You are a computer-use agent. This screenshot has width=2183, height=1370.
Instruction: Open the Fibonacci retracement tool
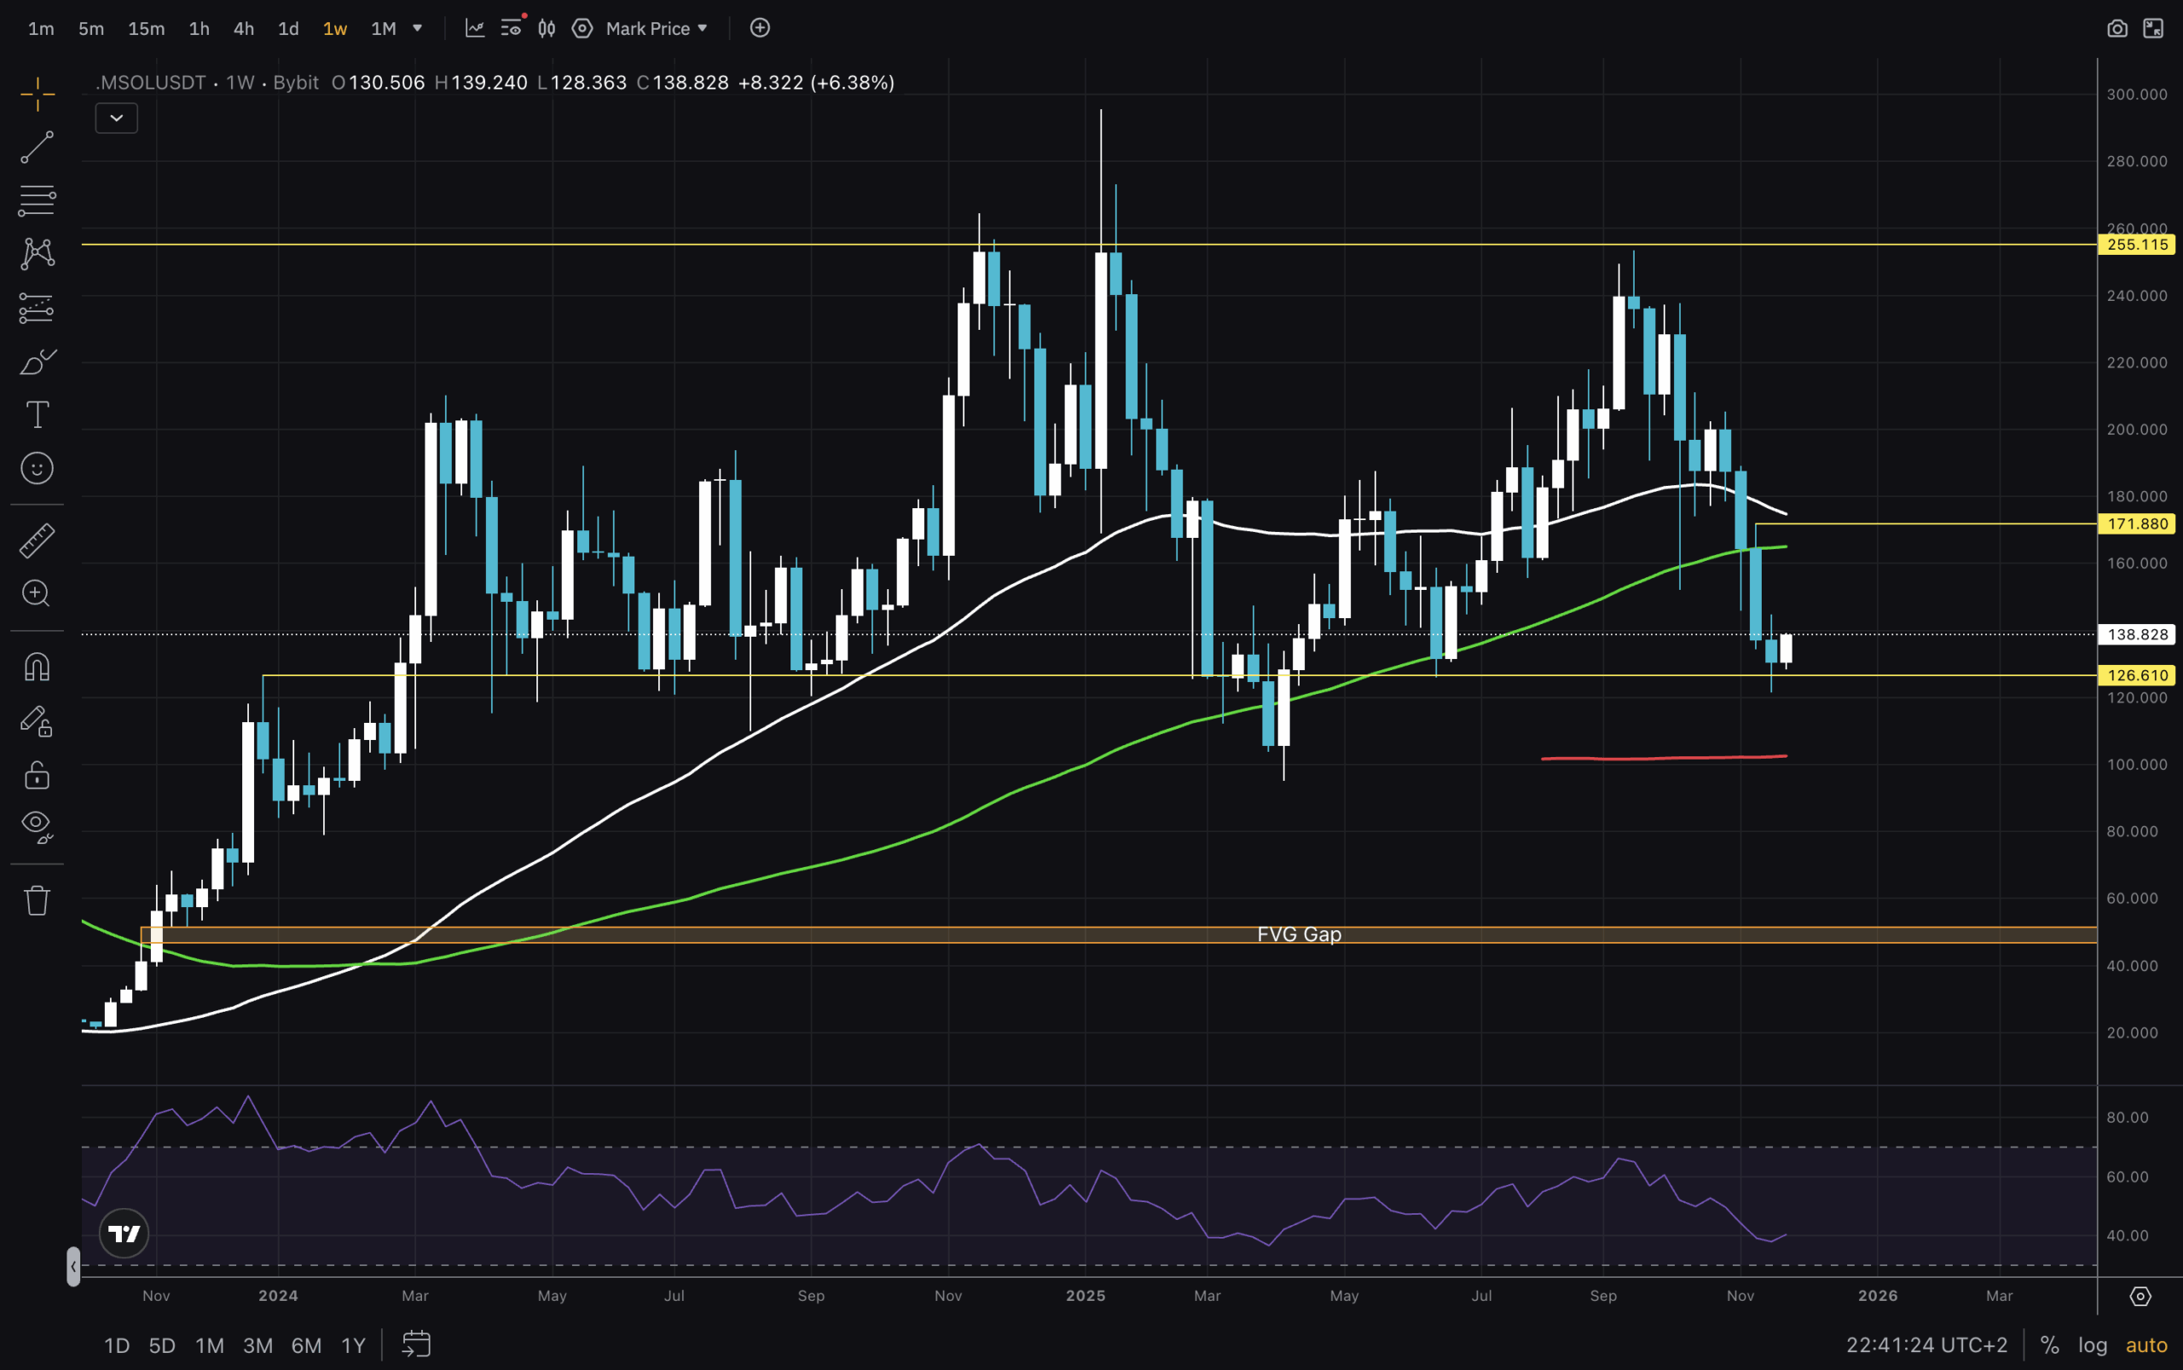tap(38, 200)
